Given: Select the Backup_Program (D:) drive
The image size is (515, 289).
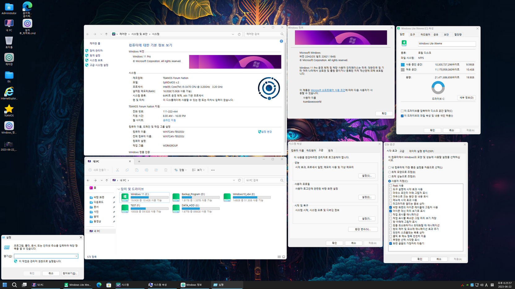Looking at the screenshot, I should [196, 197].
